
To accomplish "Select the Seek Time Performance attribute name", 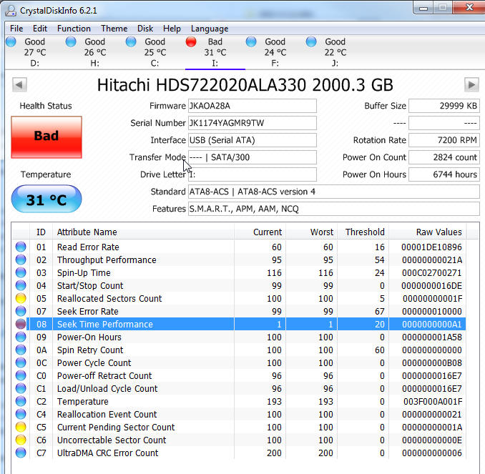I will (x=105, y=324).
